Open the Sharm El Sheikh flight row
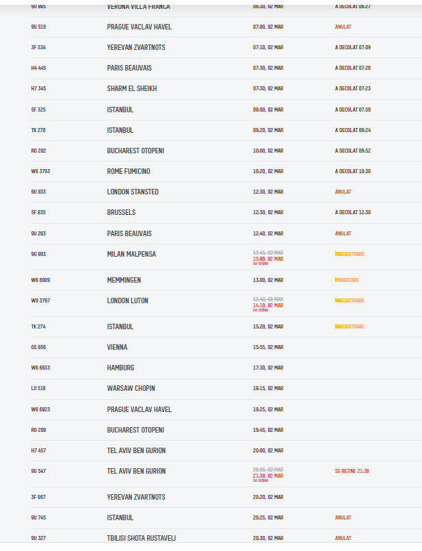The width and height of the screenshot is (422, 551). 132,88
